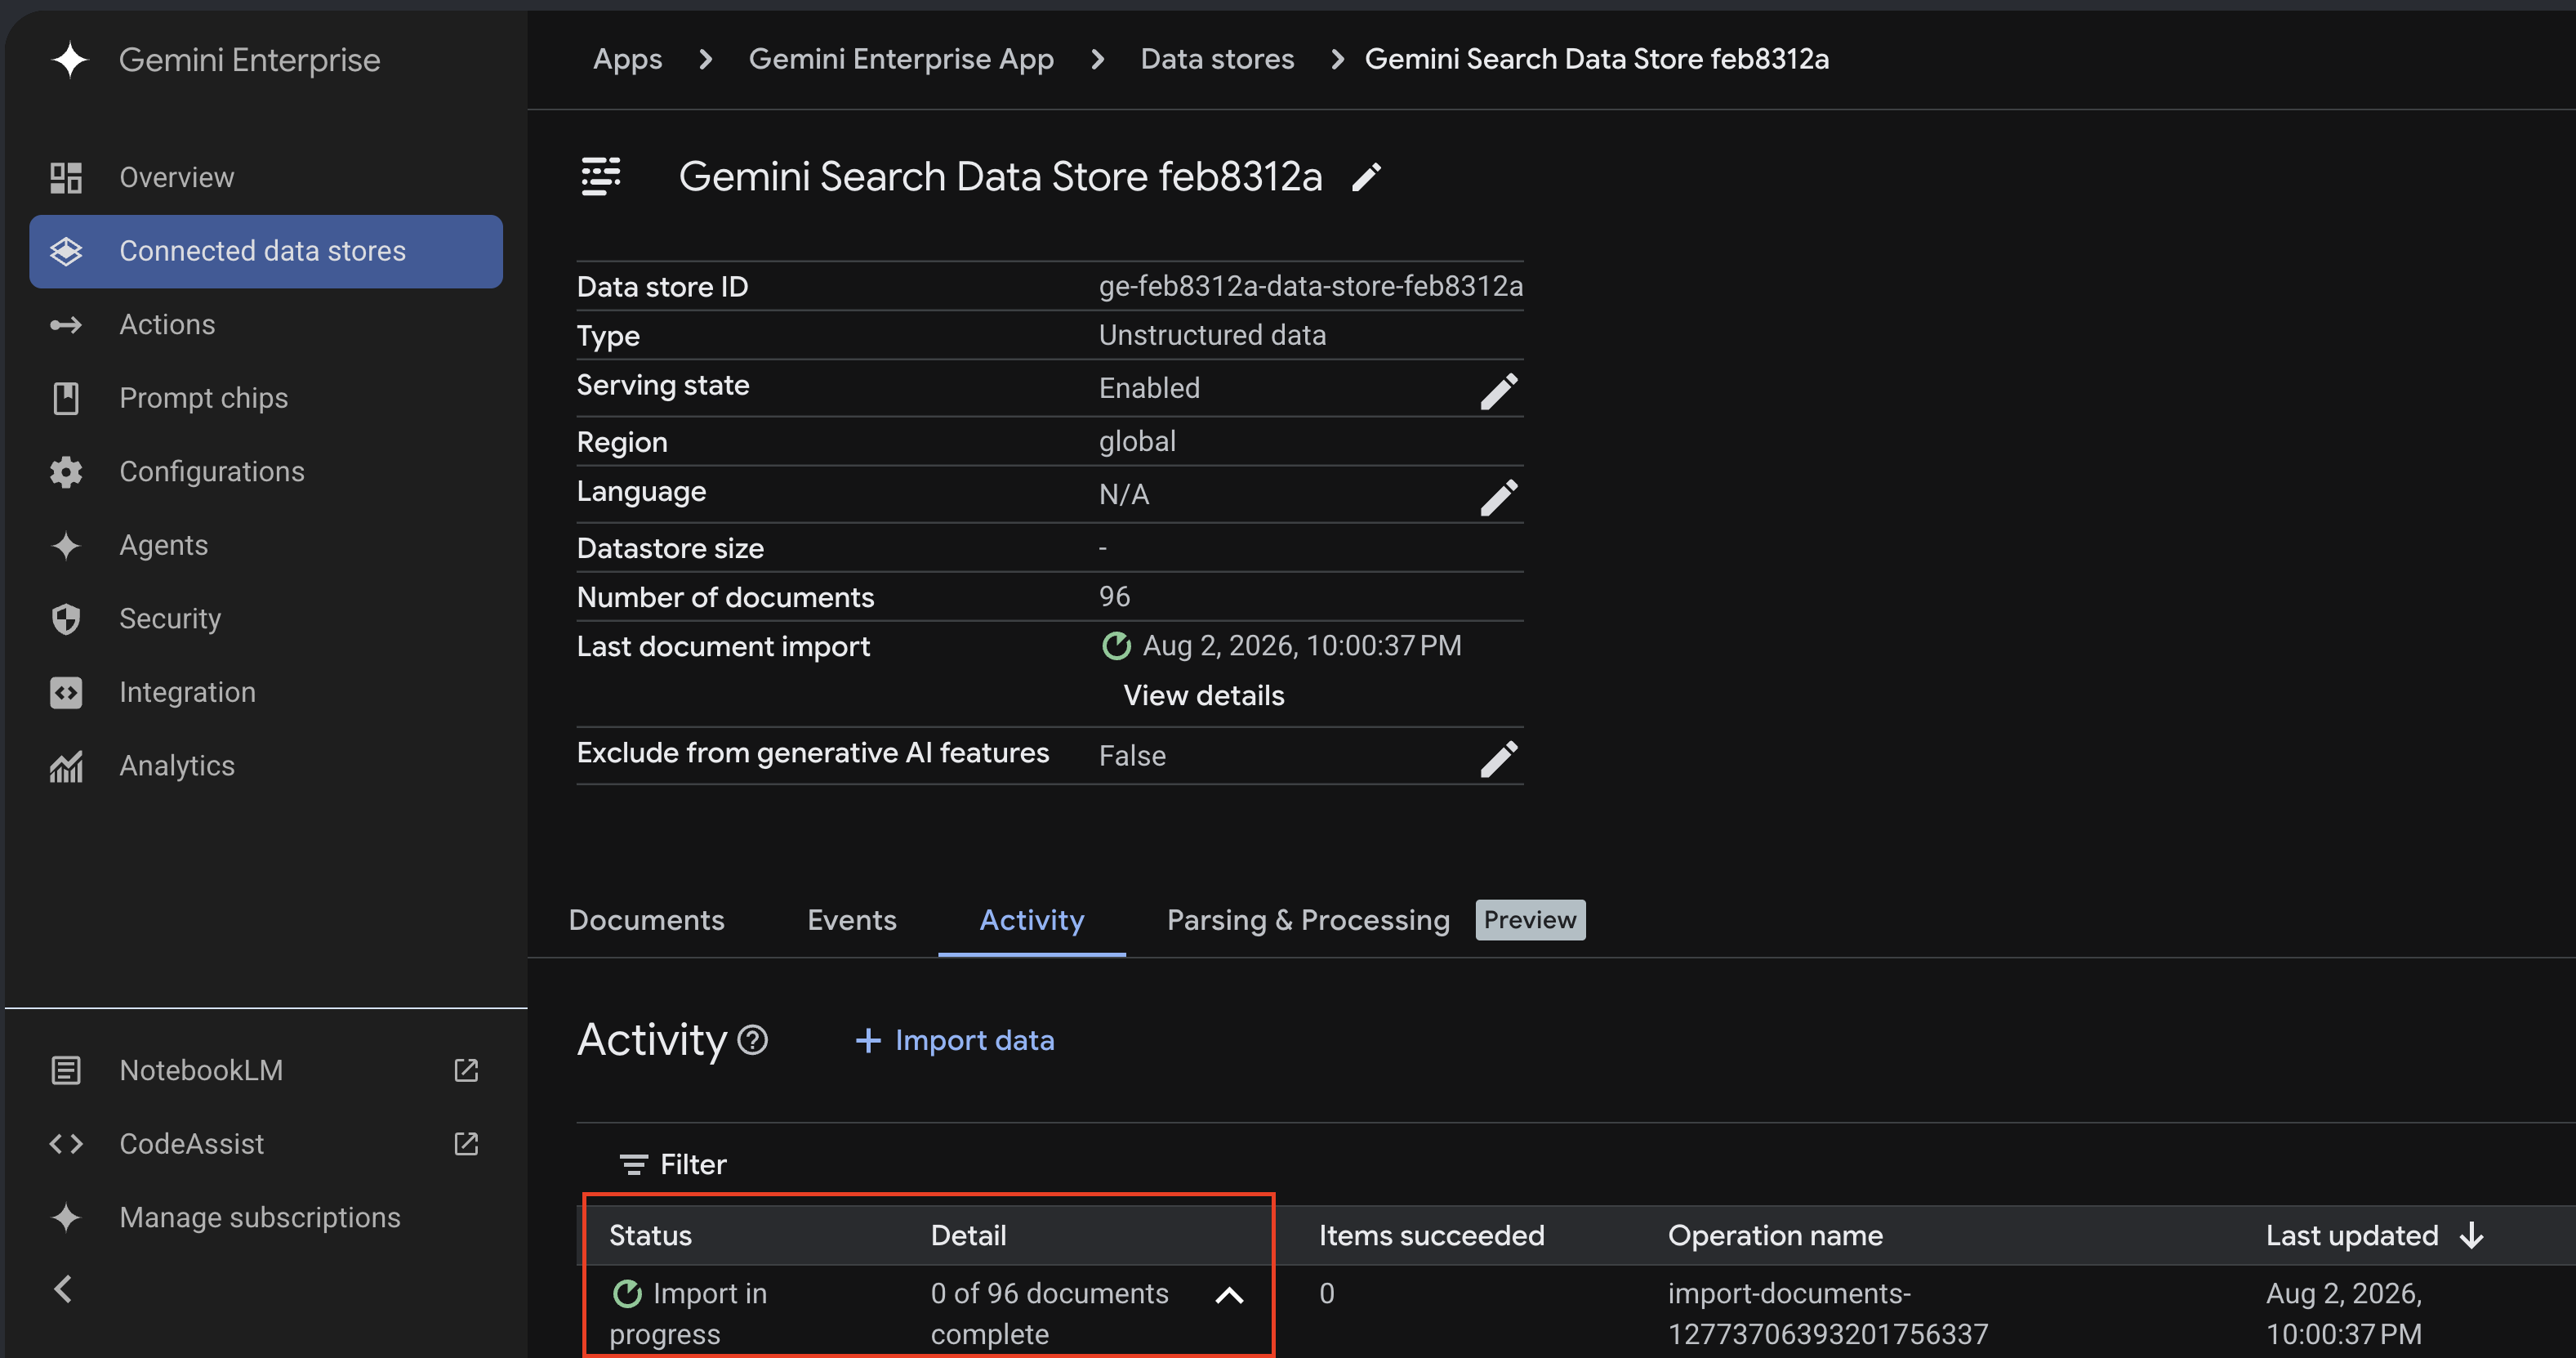Select the Activity tab

pyautogui.click(x=1031, y=920)
